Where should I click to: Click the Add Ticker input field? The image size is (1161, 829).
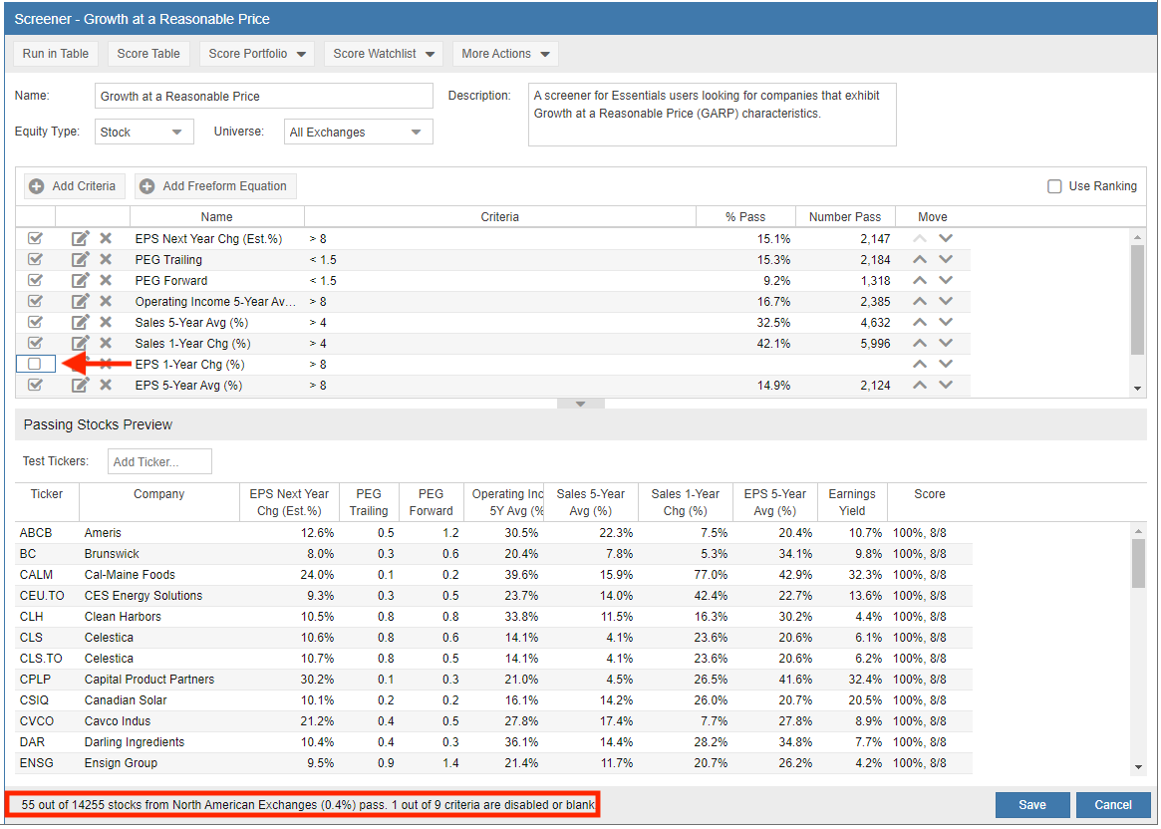pyautogui.click(x=159, y=461)
